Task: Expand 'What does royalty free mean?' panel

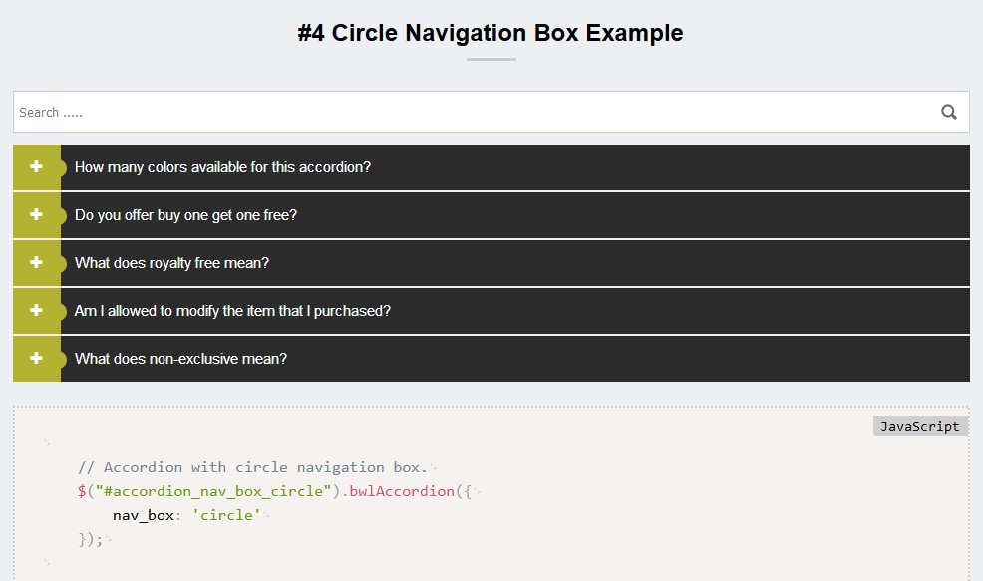Action: [172, 263]
